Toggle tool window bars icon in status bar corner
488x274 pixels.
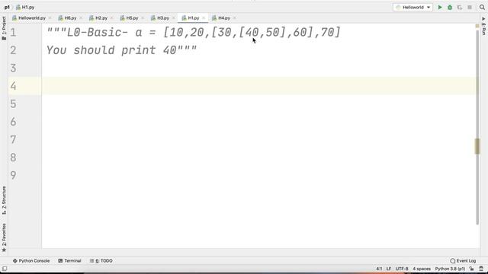(x=5, y=269)
